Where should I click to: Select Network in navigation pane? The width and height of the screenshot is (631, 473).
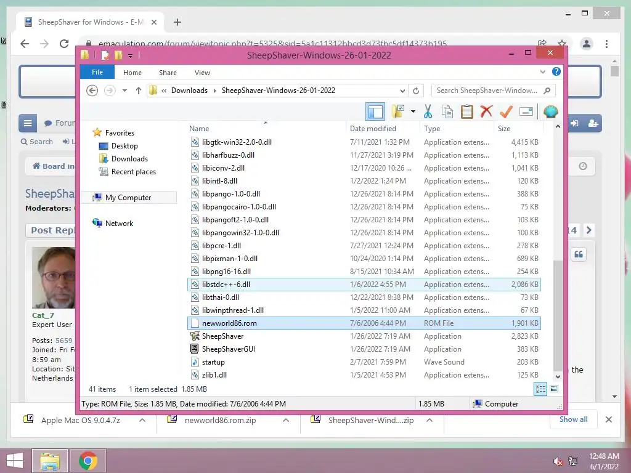119,223
